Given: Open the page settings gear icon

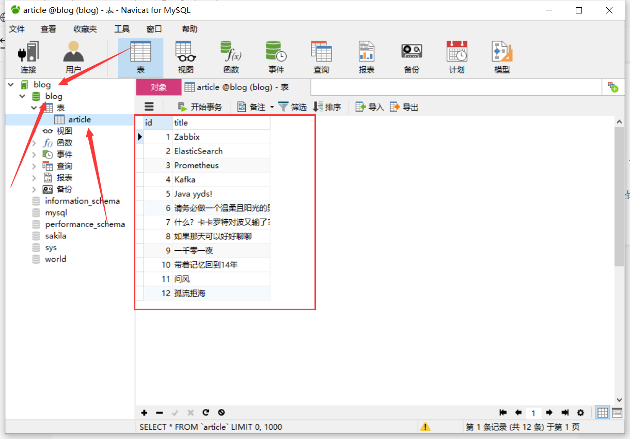Looking at the screenshot, I should (580, 413).
